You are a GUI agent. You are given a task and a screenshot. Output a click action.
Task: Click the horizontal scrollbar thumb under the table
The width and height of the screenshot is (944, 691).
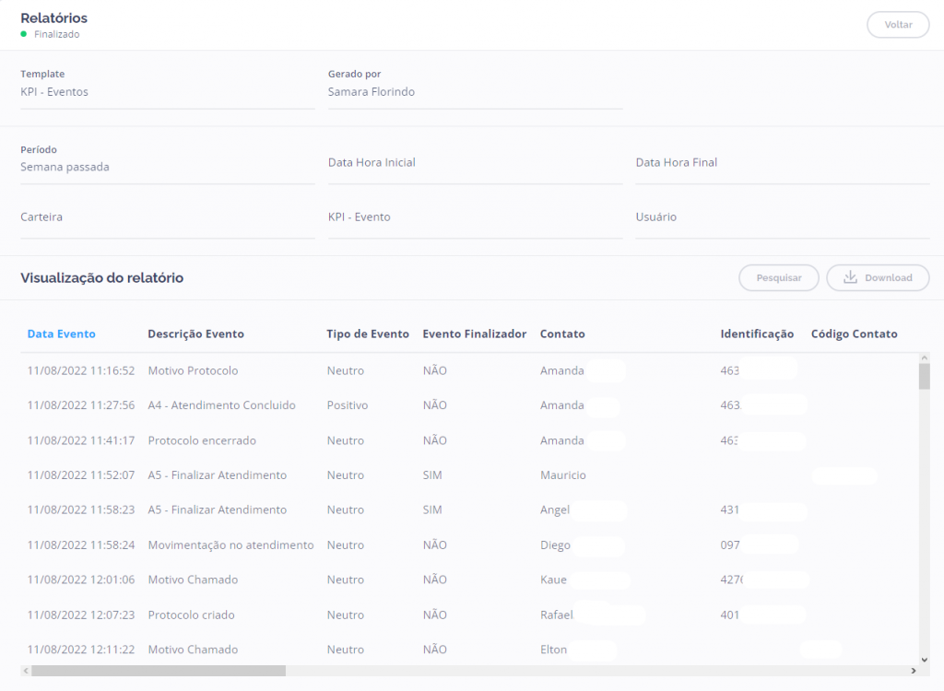tap(158, 671)
